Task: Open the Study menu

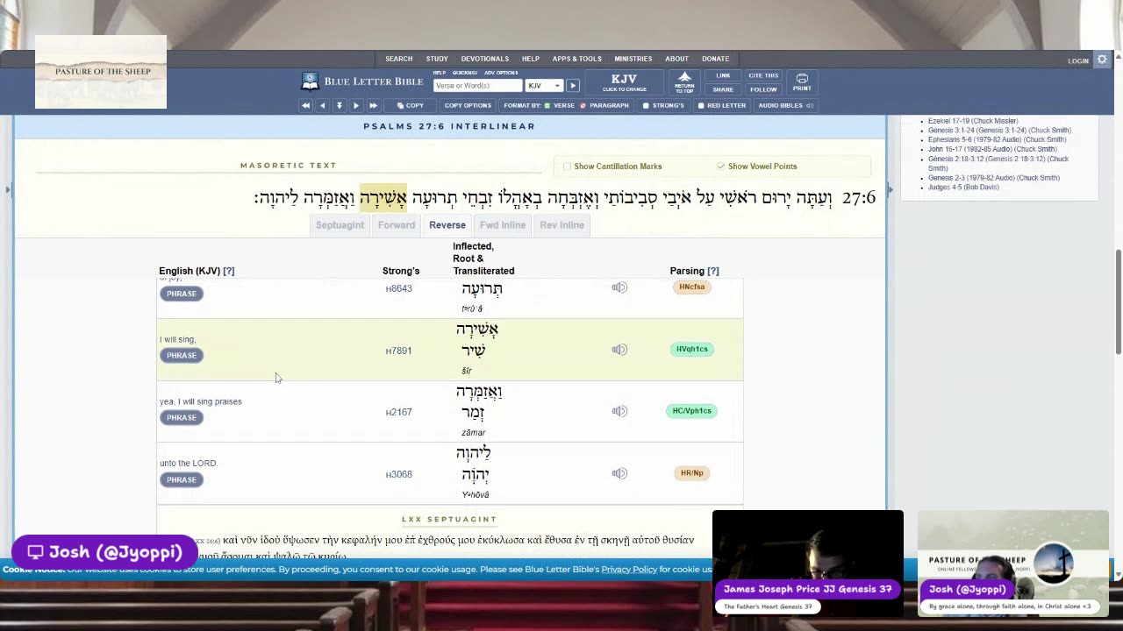Action: (x=437, y=59)
